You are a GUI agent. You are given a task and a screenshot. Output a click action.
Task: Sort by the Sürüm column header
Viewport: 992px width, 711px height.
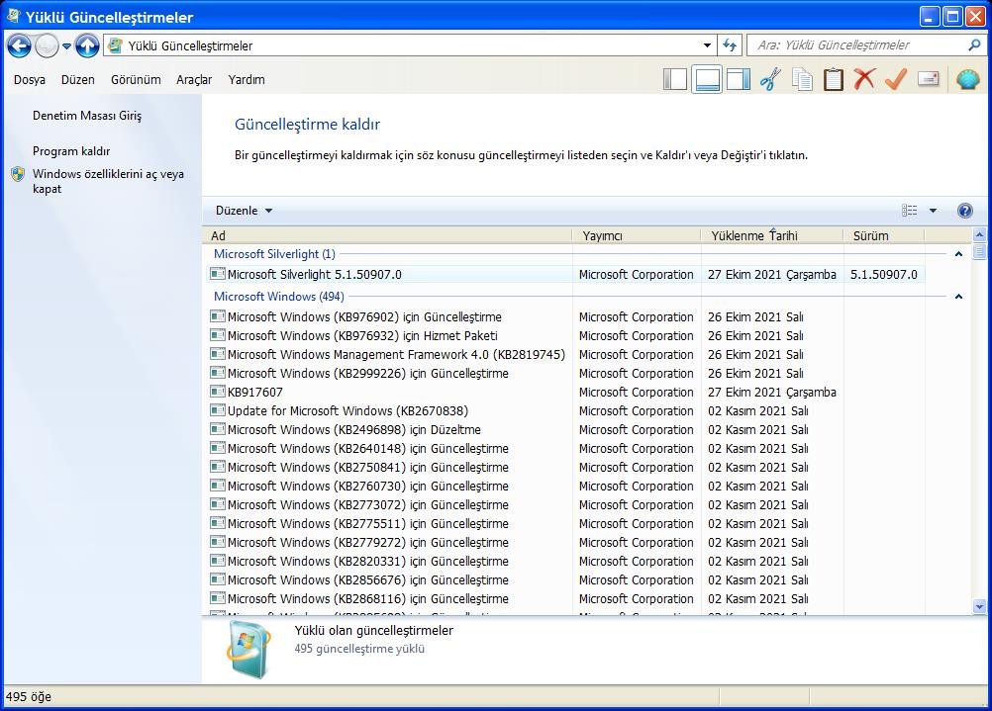click(x=884, y=235)
